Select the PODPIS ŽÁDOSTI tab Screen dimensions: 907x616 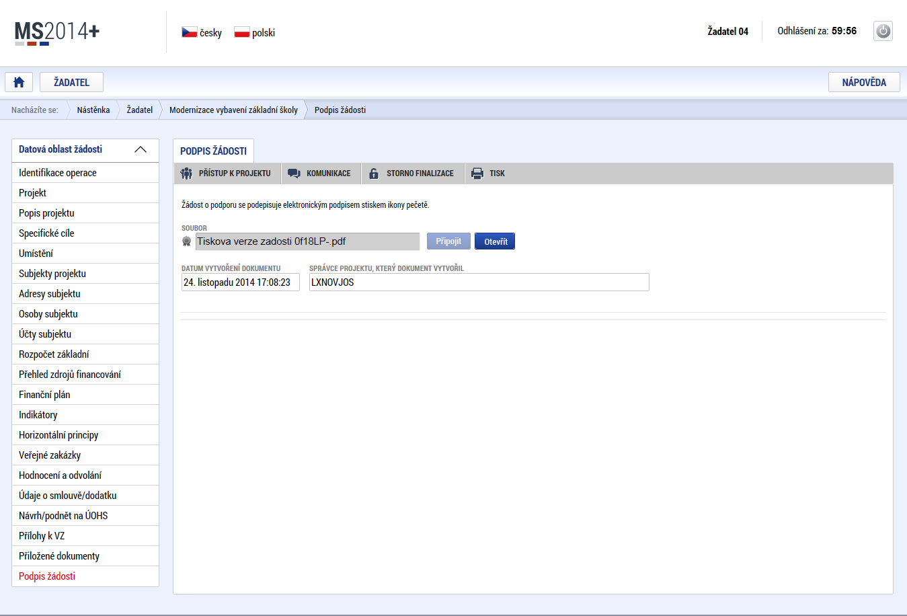pyautogui.click(x=213, y=151)
